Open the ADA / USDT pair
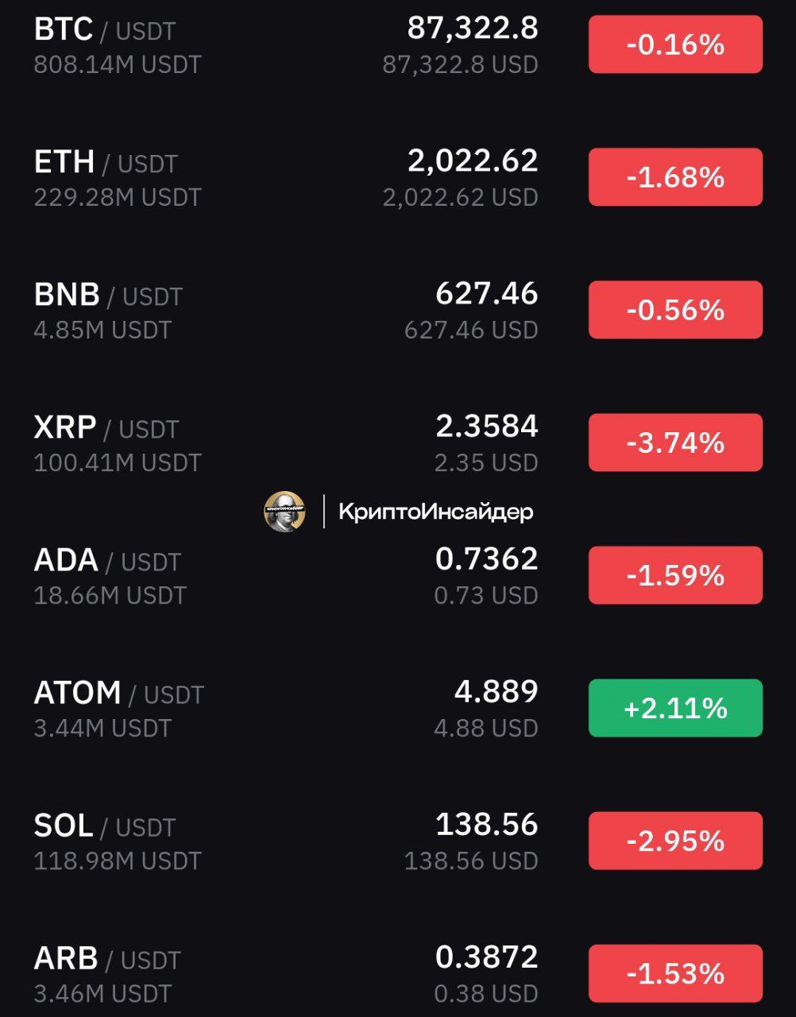 (x=398, y=575)
